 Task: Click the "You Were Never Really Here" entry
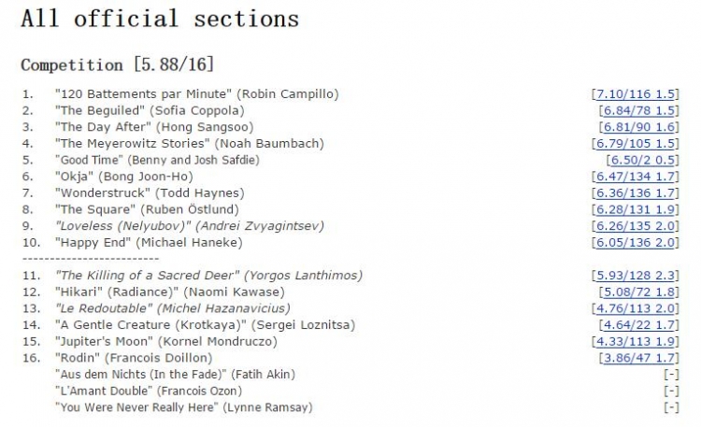click(184, 407)
